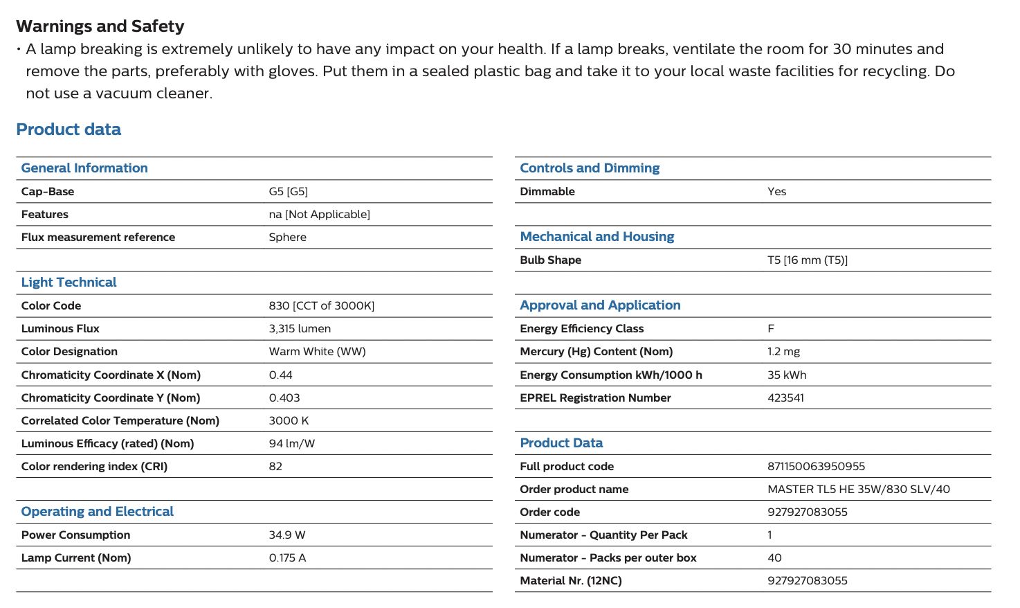1020x608 pixels.
Task: Click the Approval and Application section header
Action: 600,305
